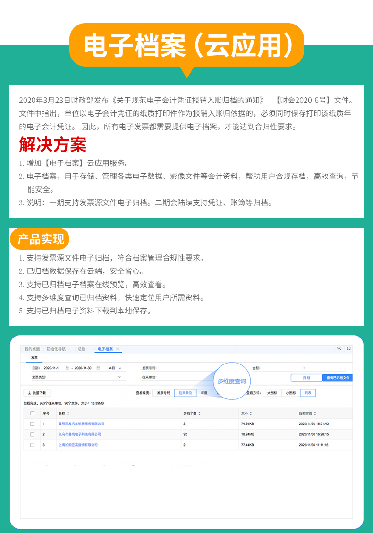The height and width of the screenshot is (533, 373).
Task: Sort by the 名称 column arrows
Action: [x=68, y=414]
